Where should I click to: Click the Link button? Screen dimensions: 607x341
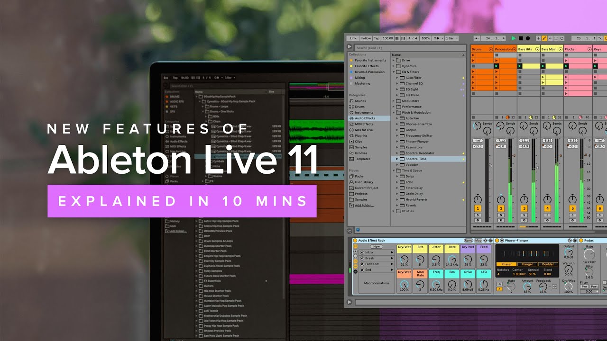(353, 38)
